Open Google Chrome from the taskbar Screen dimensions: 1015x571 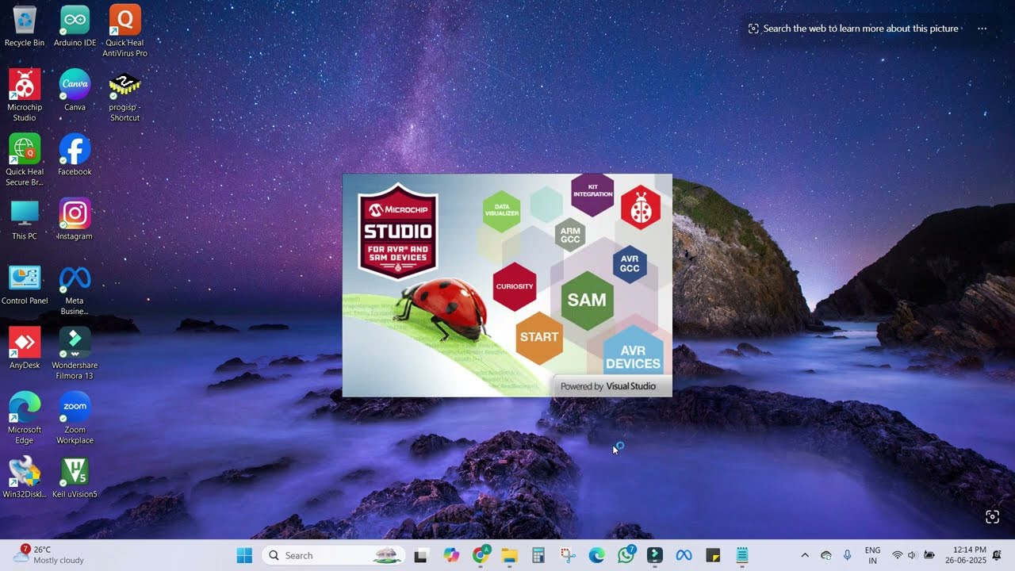point(480,555)
